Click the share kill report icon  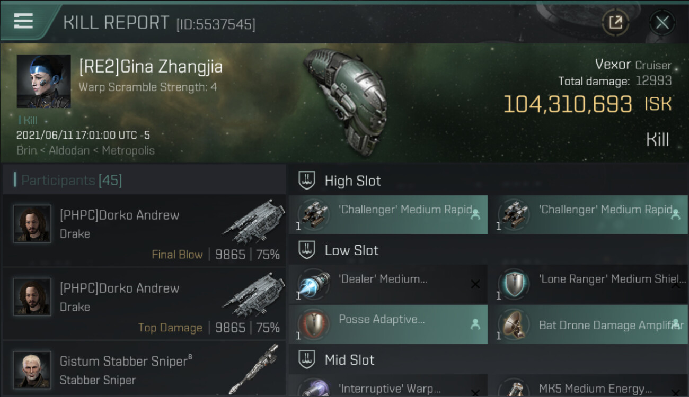615,22
